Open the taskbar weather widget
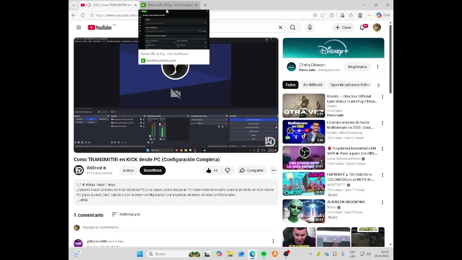Viewport: 462px width, 260px height. pos(77,254)
